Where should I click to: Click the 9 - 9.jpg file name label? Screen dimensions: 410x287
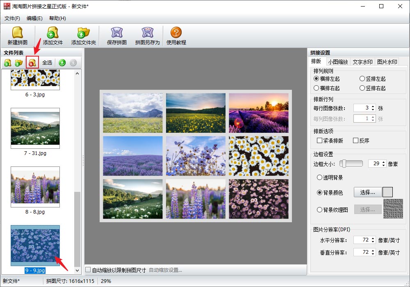pos(35,270)
